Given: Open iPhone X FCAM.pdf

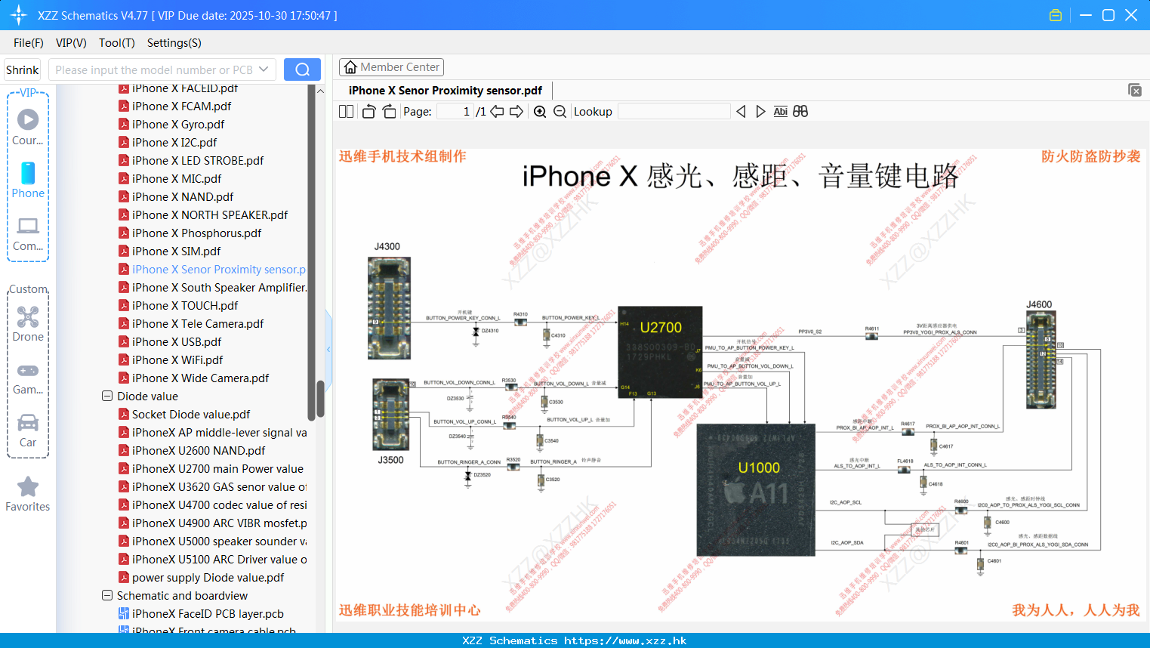Looking at the screenshot, I should [x=182, y=106].
